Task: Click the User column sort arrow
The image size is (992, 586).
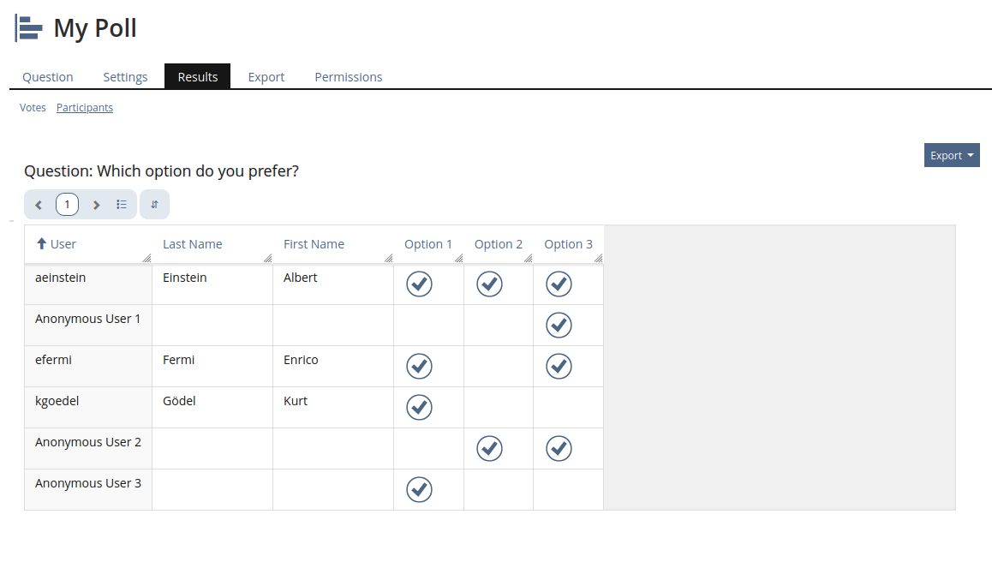Action: coord(41,244)
